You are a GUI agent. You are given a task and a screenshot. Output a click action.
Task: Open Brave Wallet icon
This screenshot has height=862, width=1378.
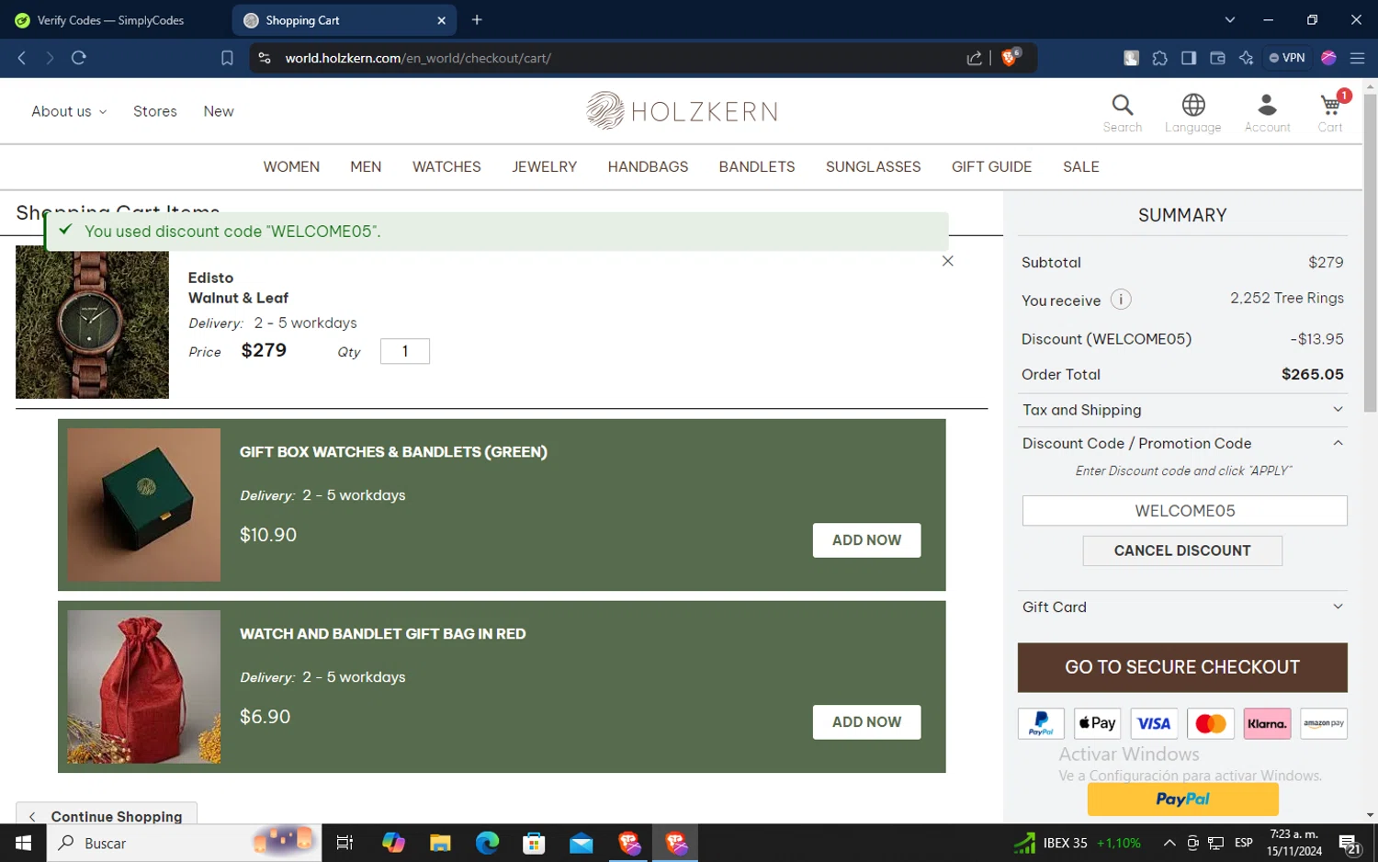click(x=1217, y=58)
